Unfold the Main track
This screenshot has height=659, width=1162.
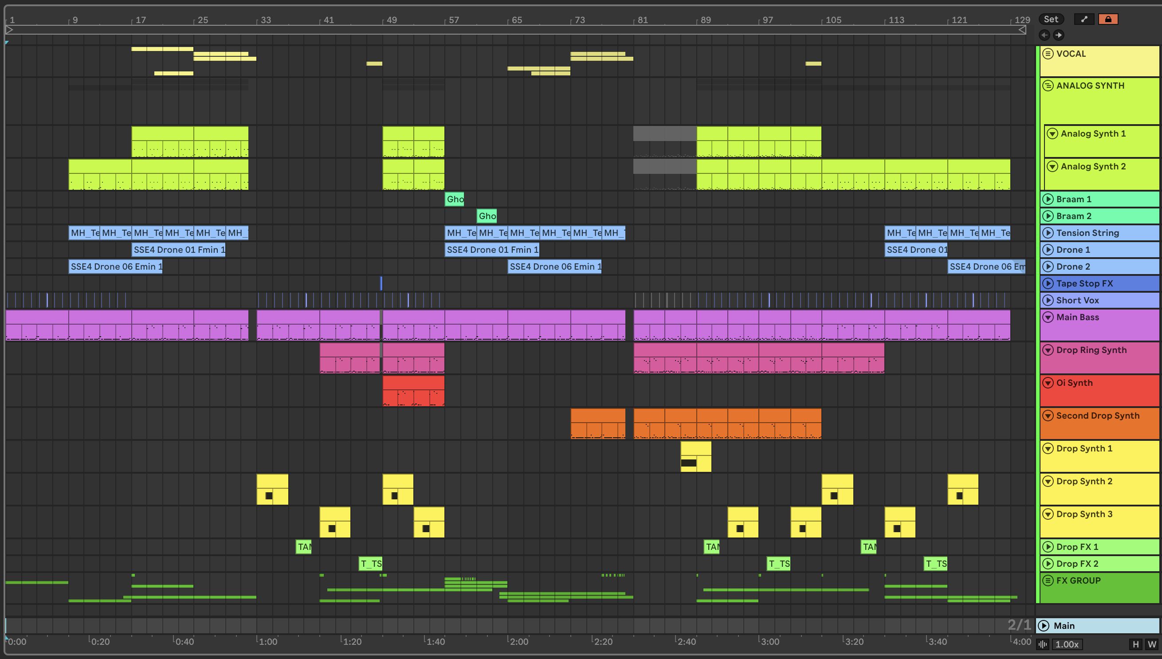(1044, 625)
